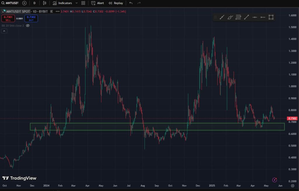Unhide the BB 20 SMA indicator
This screenshot has width=299, height=191.
pyautogui.click(x=27, y=26)
